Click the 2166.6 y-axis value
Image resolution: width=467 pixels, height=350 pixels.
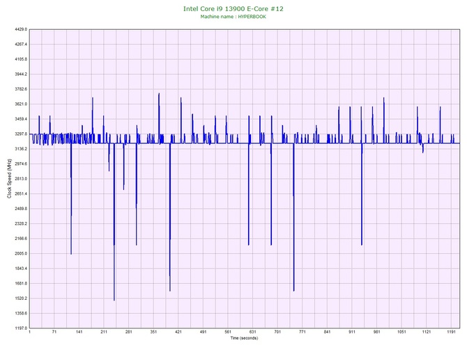(21, 239)
